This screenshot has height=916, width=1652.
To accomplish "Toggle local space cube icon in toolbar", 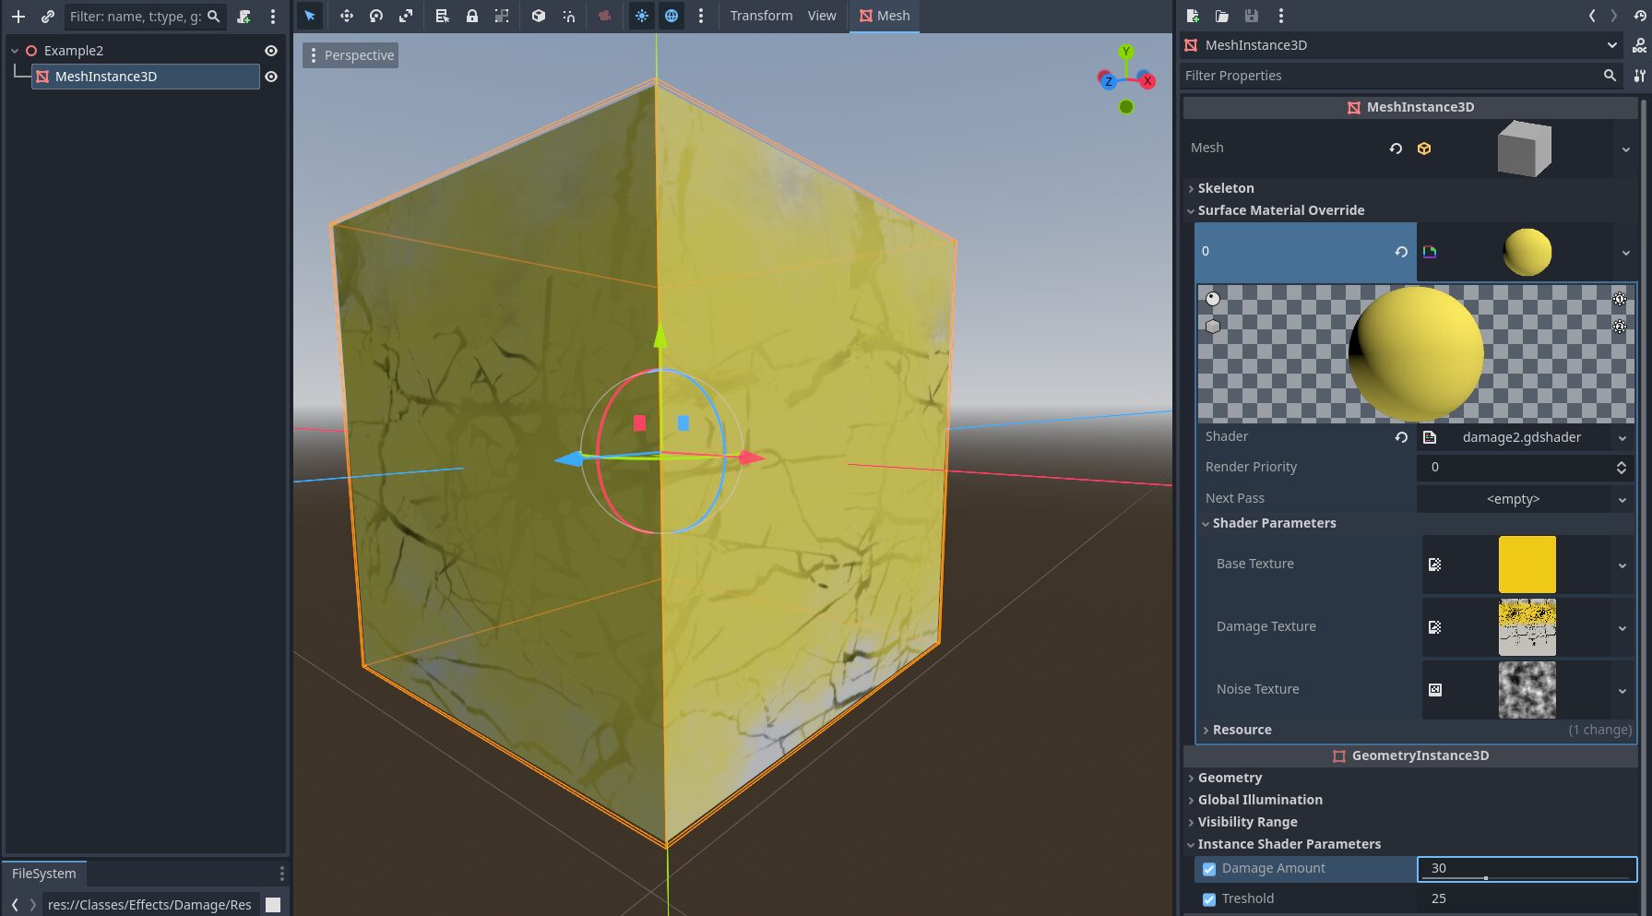I will 539,16.
